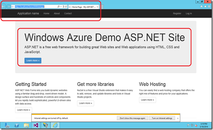Select the Home Page - My ASP.NET tab
Screen dimensions: 213x130
tap(84, 7)
